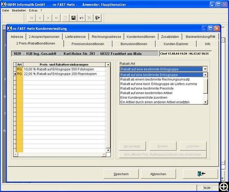
Task: Select the Kundenkonditionen tab
Action: coord(141,37)
